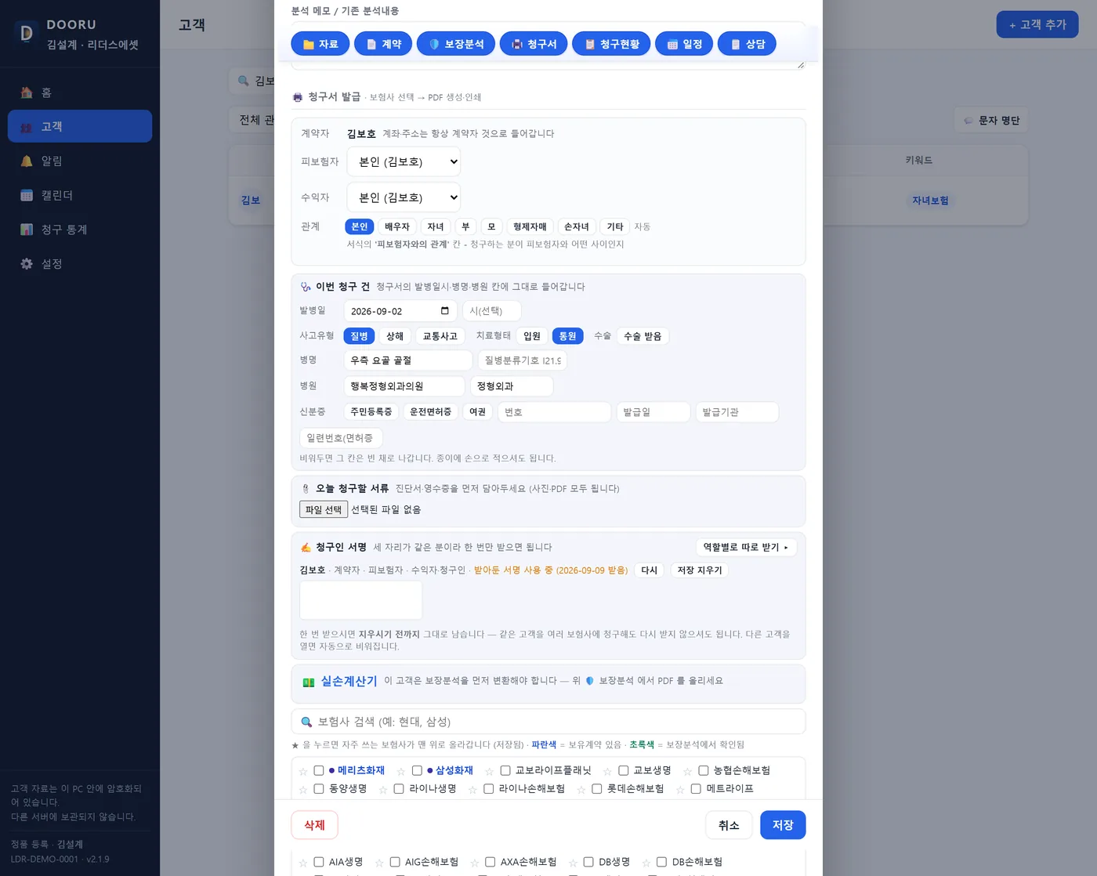Click the 파일 선택 button

click(324, 509)
